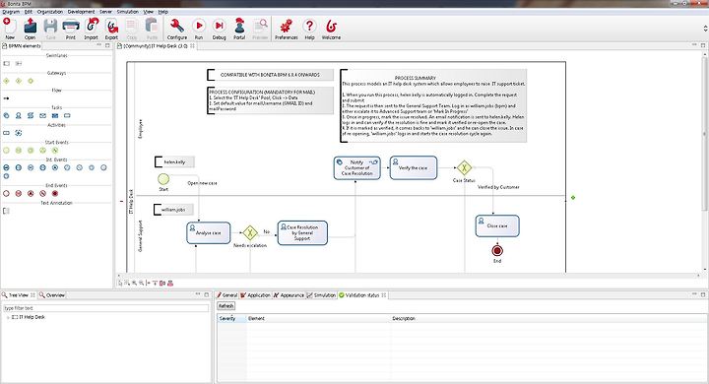This screenshot has height=384, width=709.
Task: Select the Text Annotation palette icon
Action: coord(6,211)
